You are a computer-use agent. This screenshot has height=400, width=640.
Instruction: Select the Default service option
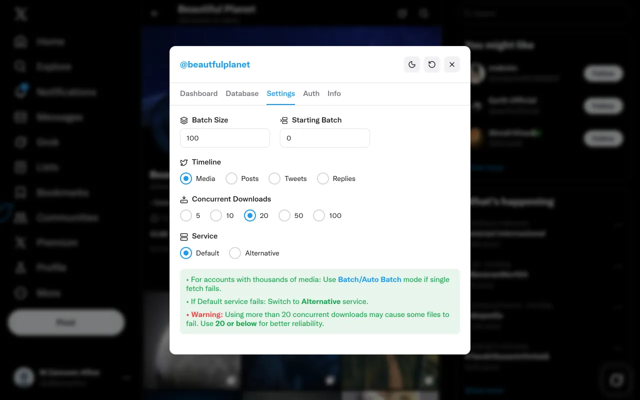point(186,253)
